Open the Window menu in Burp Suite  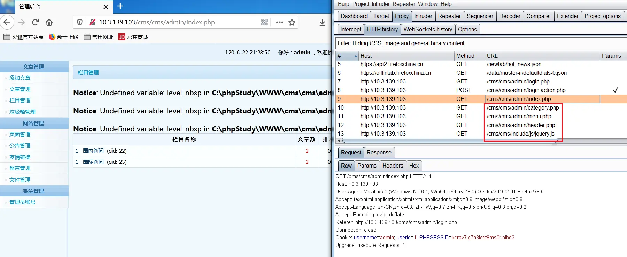(x=428, y=4)
